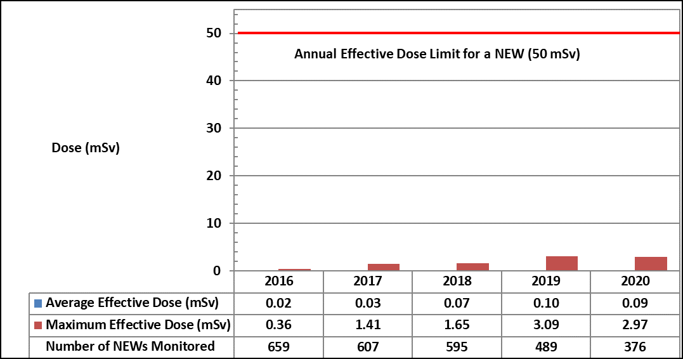Click the maximum dose value 2.97

[x=635, y=325]
